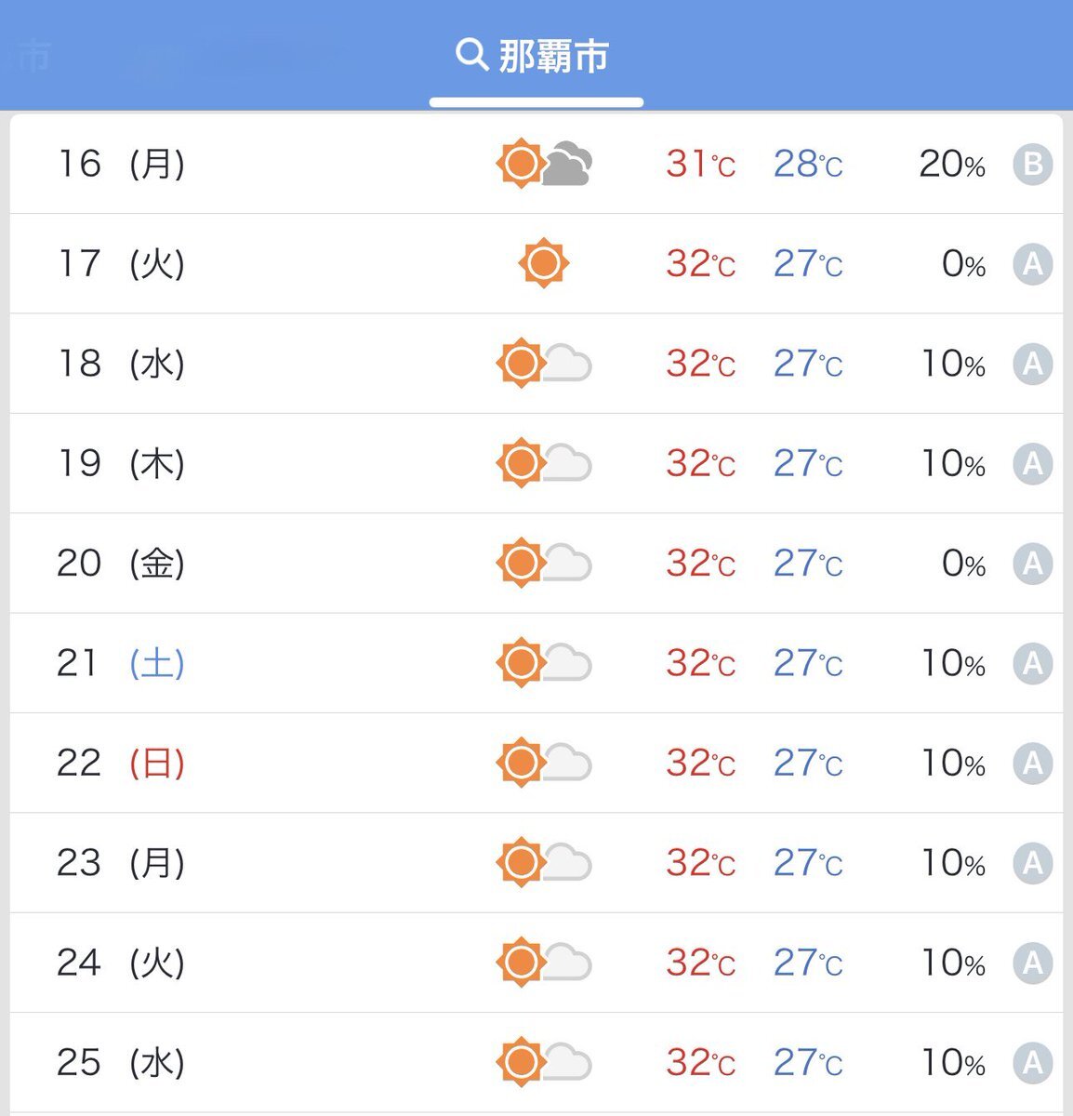Click the 0% rain chance on the 20th
This screenshot has width=1073, height=1116.
[x=963, y=564]
